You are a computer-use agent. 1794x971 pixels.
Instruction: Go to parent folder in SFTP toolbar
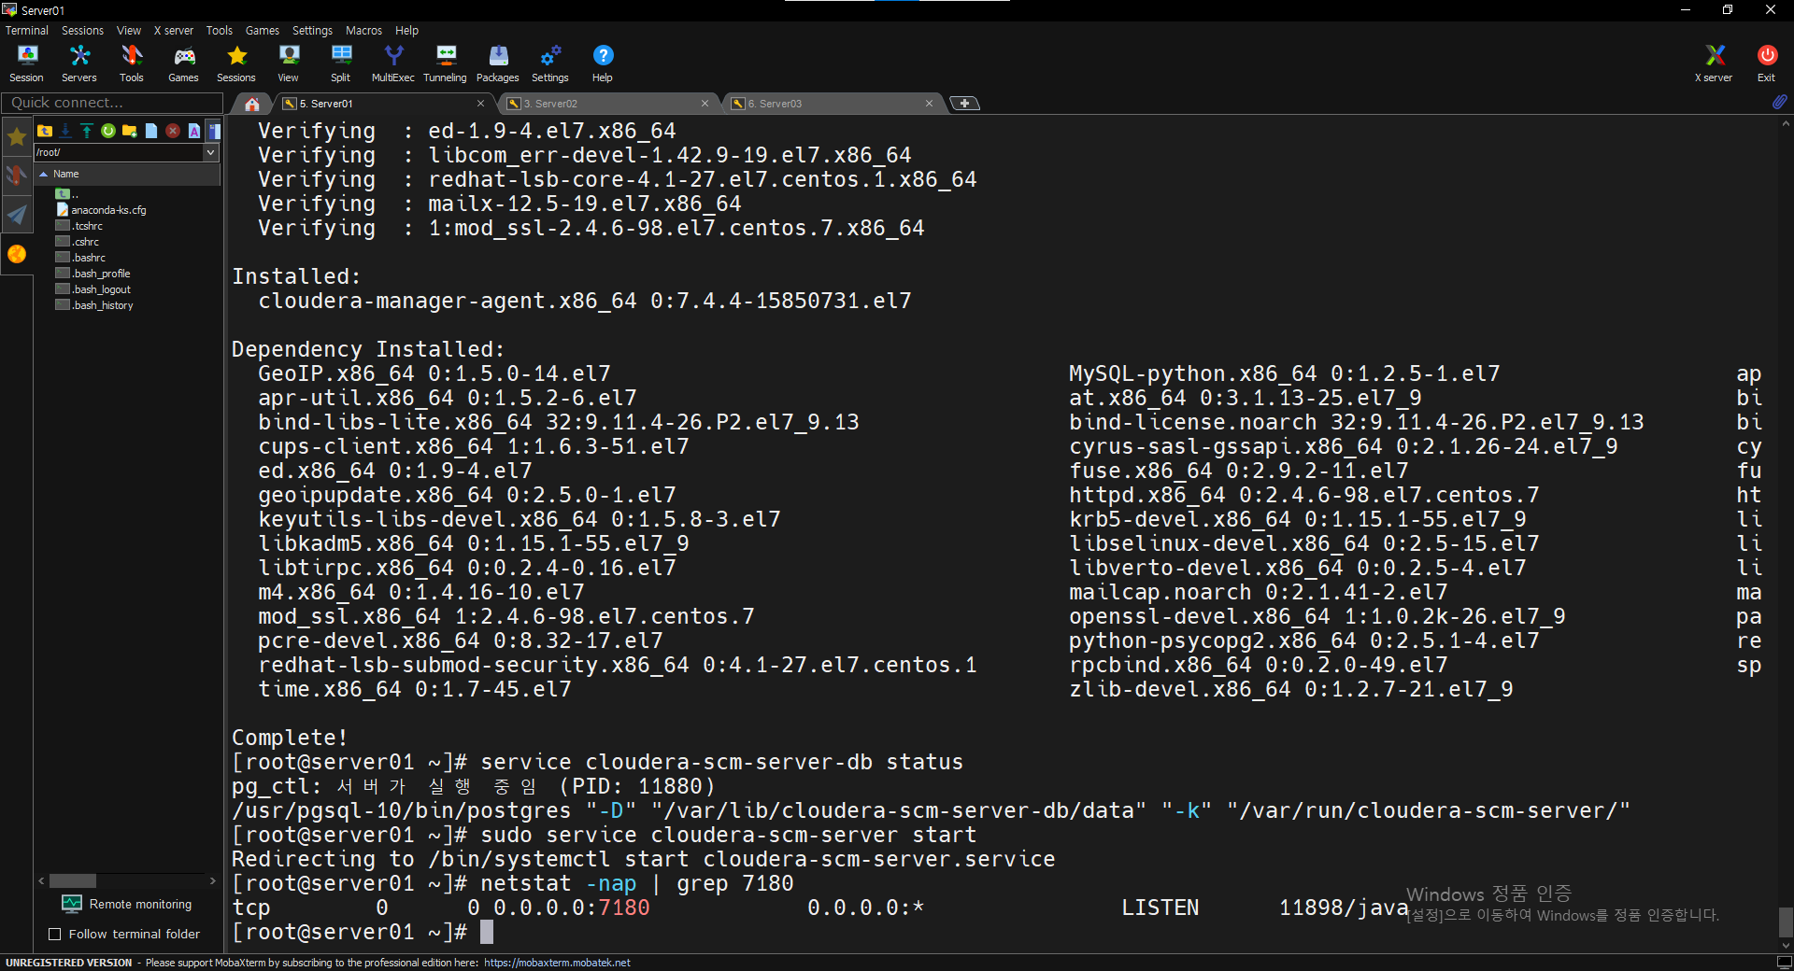[45, 131]
